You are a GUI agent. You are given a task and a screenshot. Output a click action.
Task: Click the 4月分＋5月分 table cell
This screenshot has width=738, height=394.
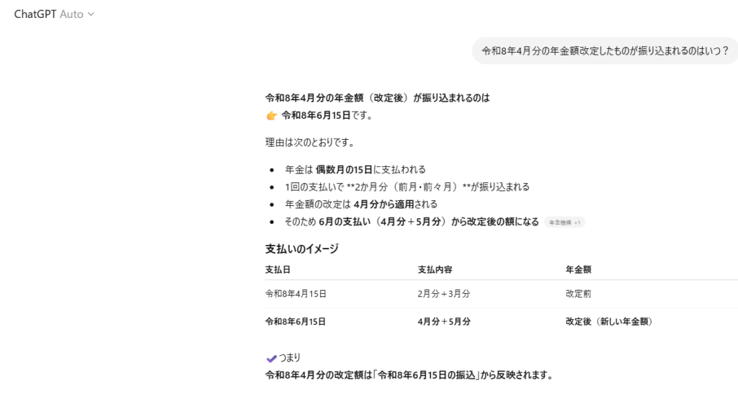coord(444,322)
